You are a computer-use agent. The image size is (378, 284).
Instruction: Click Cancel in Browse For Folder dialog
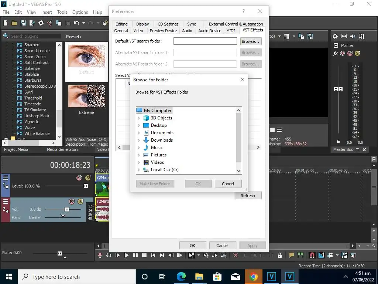point(228,184)
